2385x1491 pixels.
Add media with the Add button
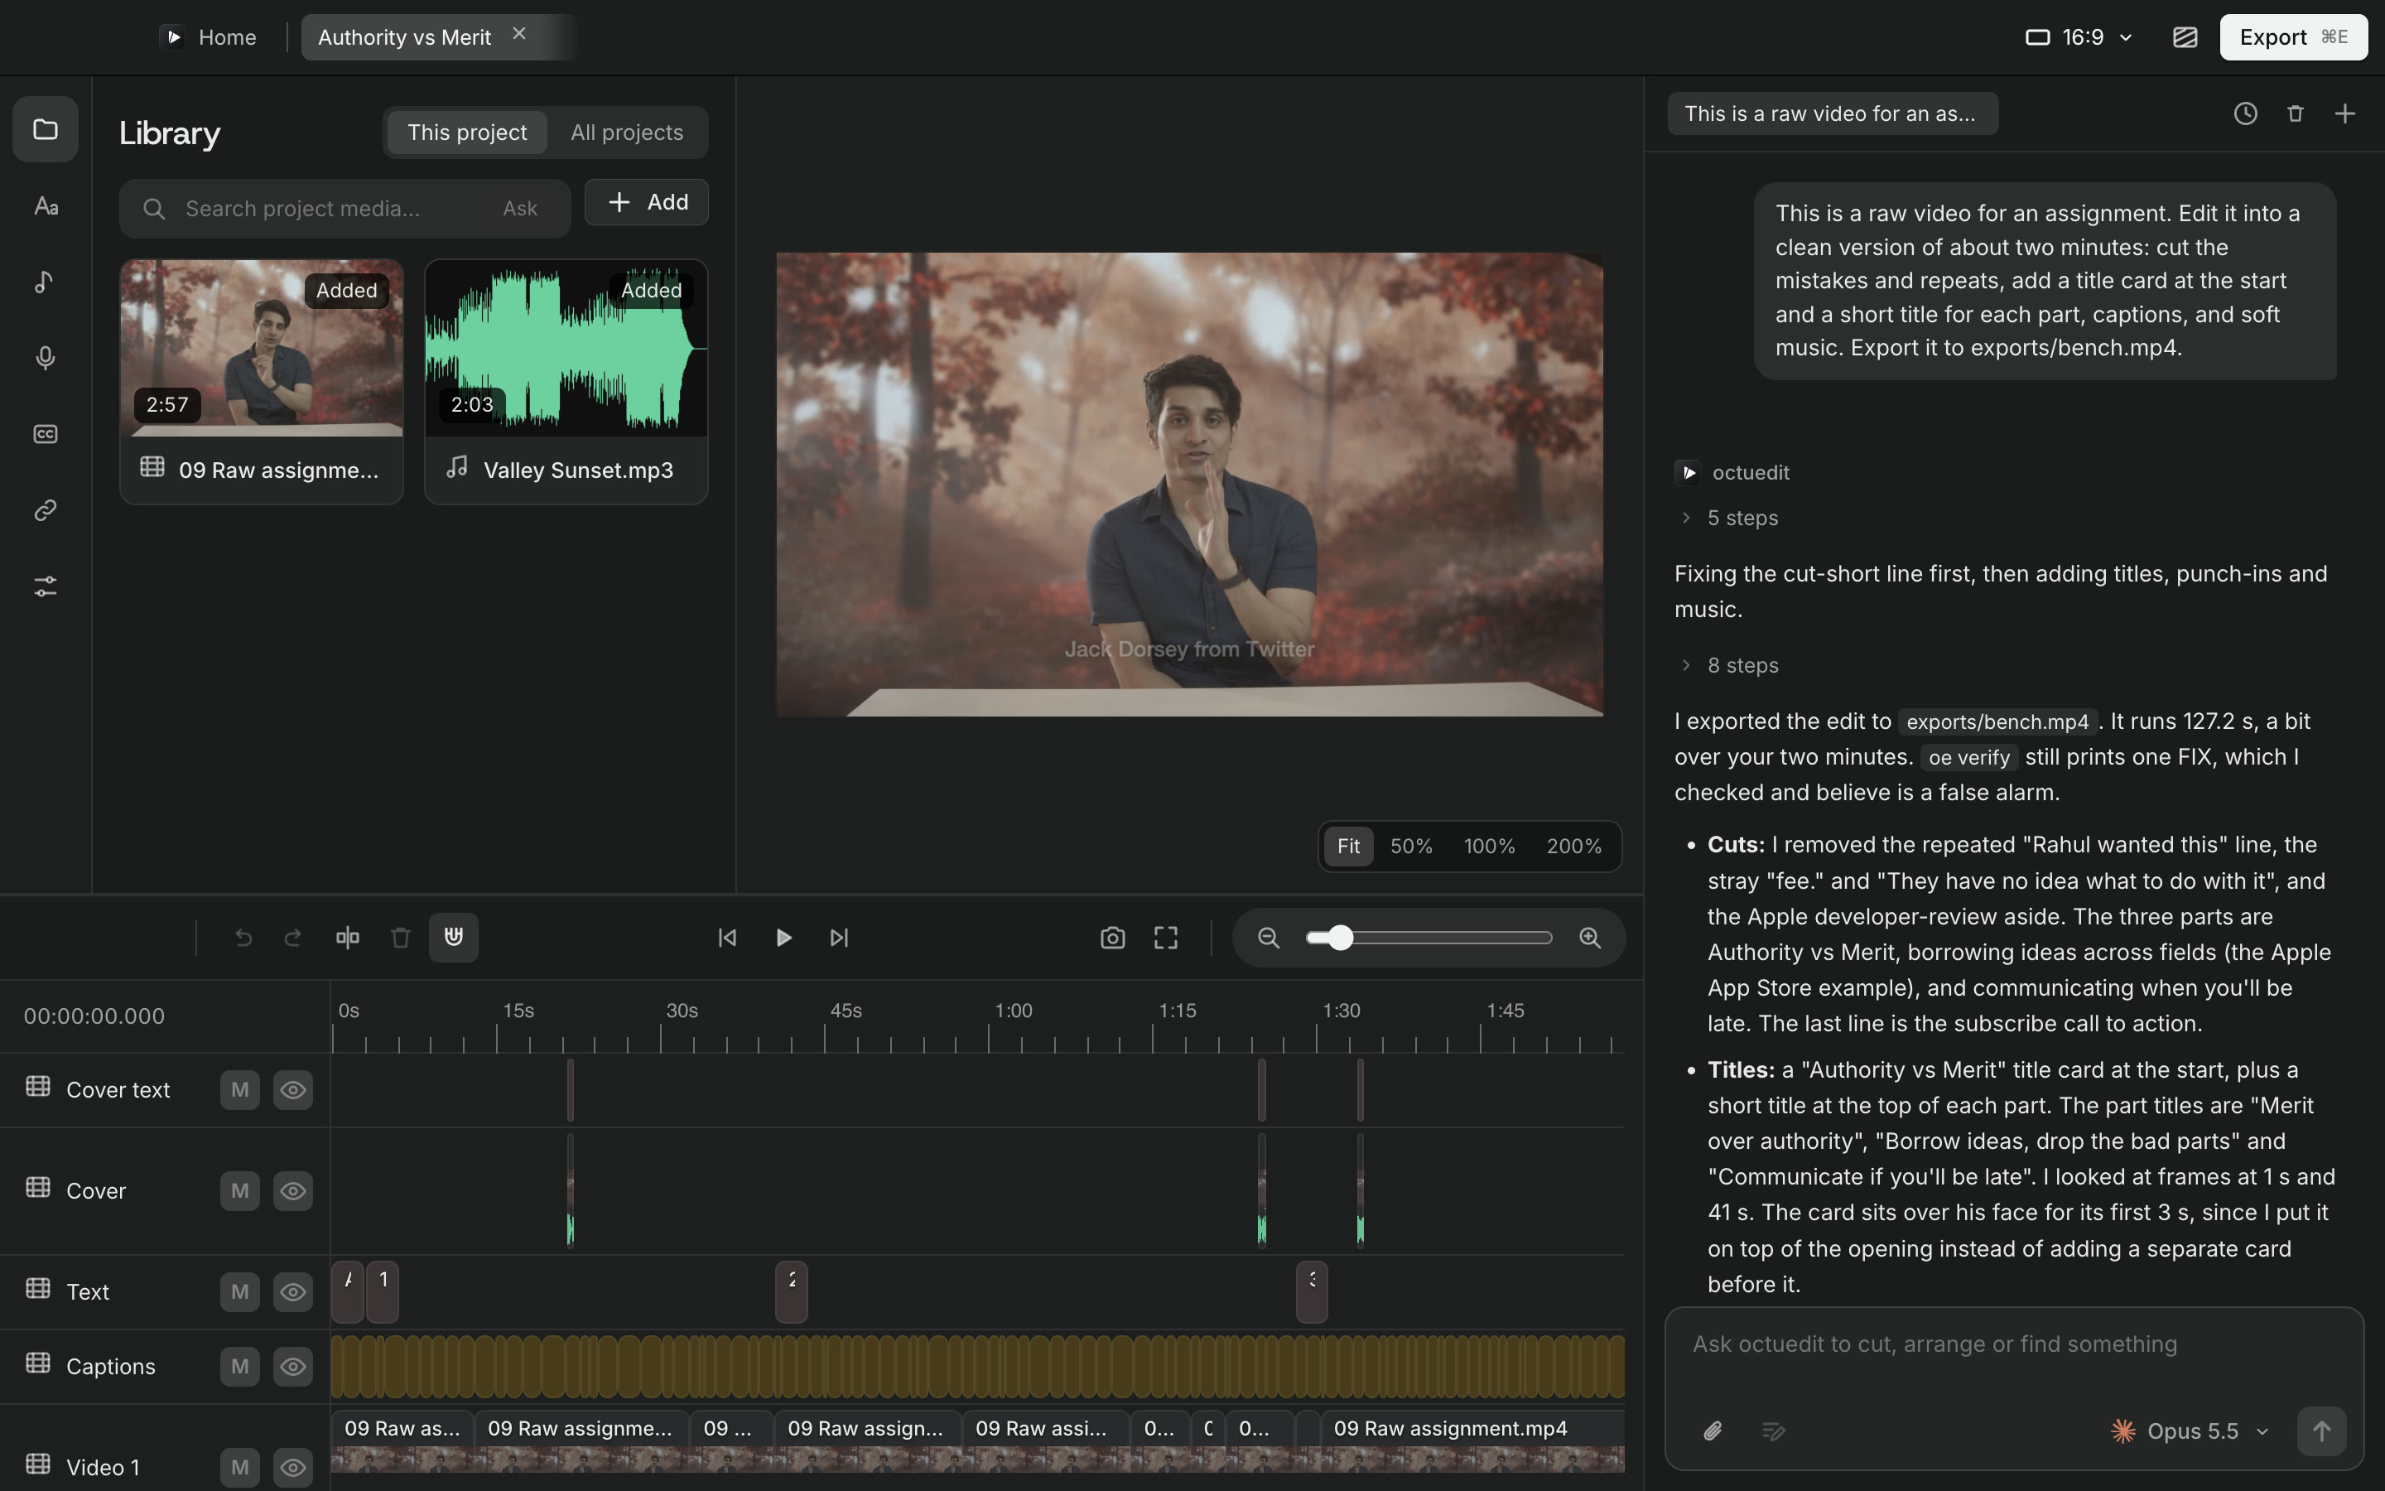click(647, 202)
